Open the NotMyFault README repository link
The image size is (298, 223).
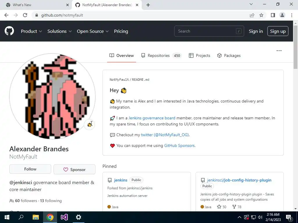119,80
